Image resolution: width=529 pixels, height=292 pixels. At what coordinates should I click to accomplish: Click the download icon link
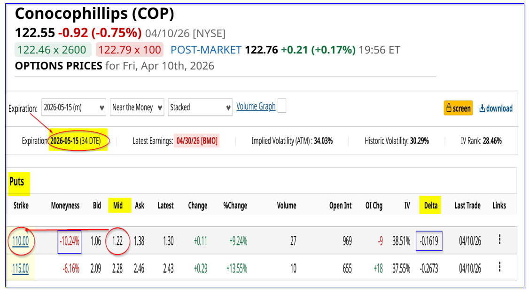click(x=496, y=108)
